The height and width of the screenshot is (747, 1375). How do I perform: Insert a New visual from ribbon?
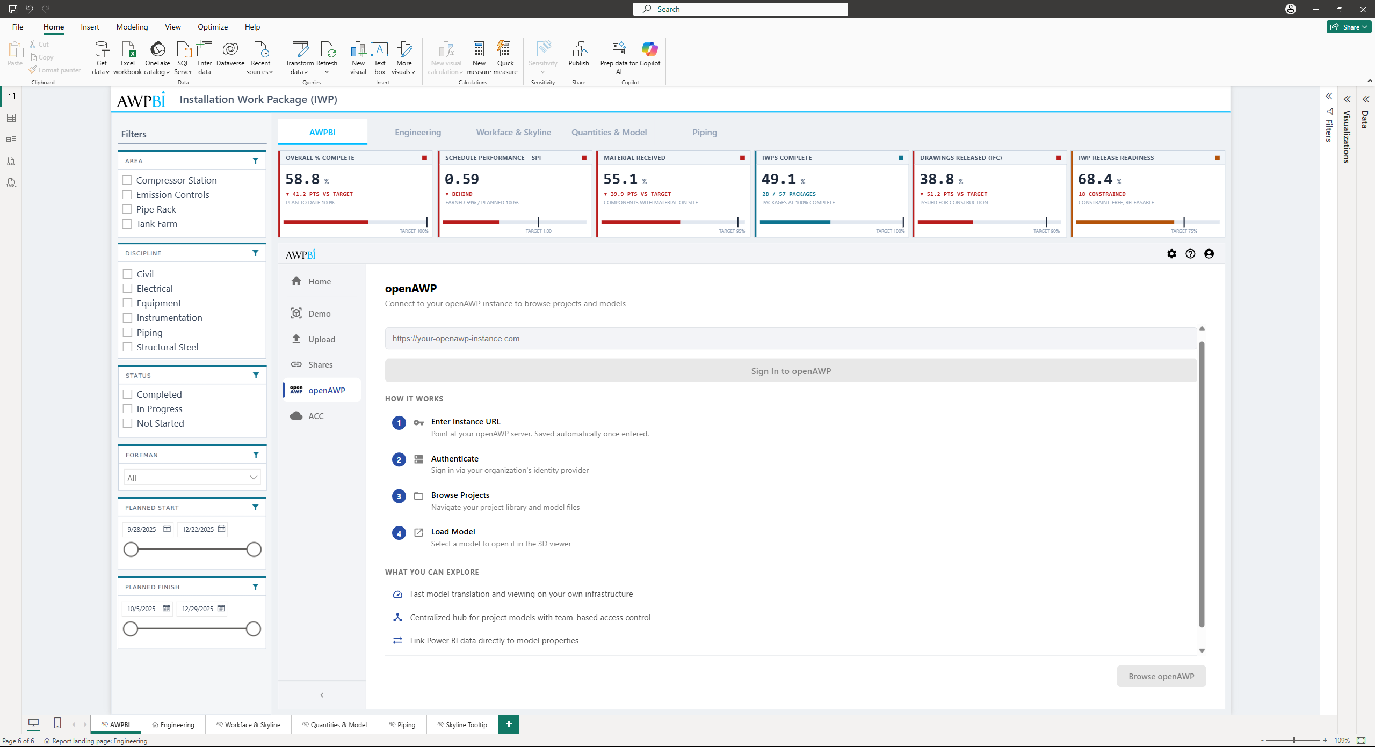tap(358, 57)
